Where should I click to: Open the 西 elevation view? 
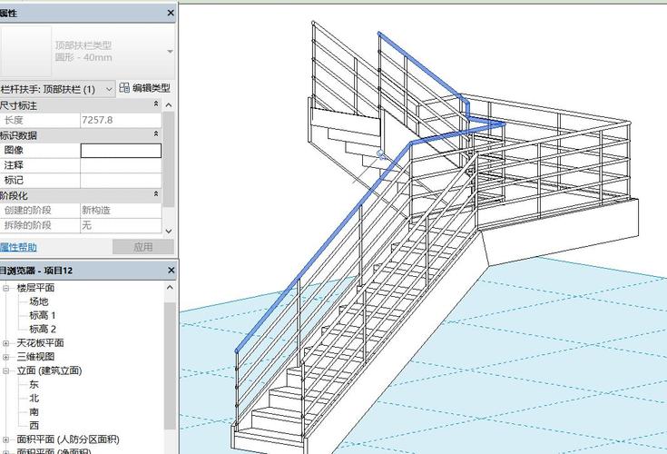[x=34, y=426]
